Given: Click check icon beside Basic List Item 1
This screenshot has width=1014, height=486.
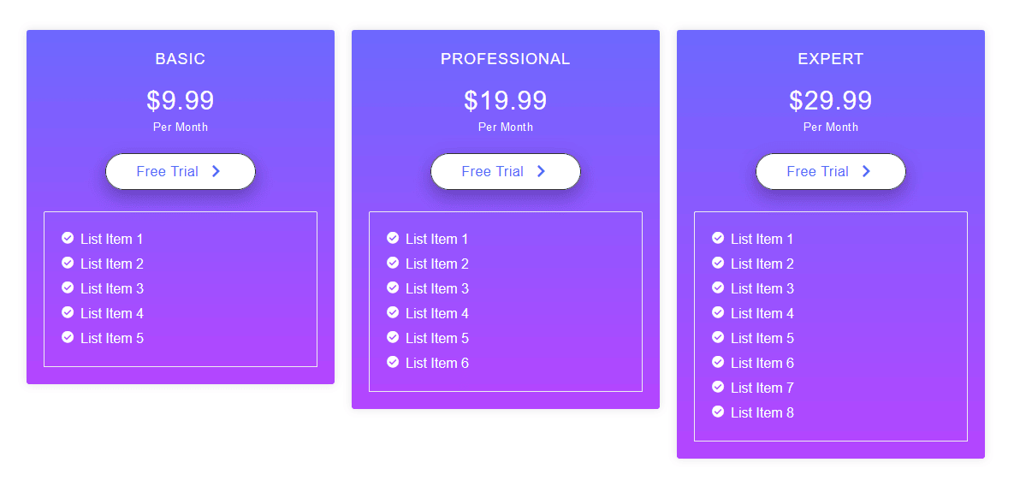Looking at the screenshot, I should coord(68,238).
